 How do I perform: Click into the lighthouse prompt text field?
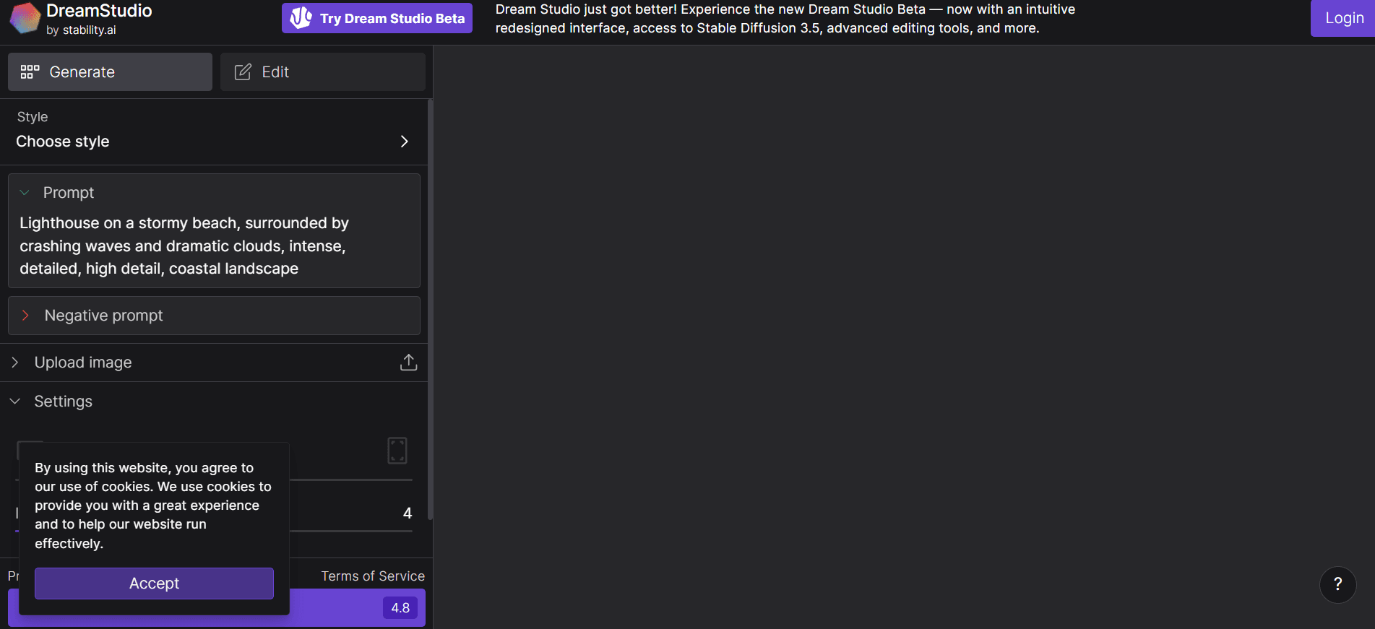click(x=214, y=246)
